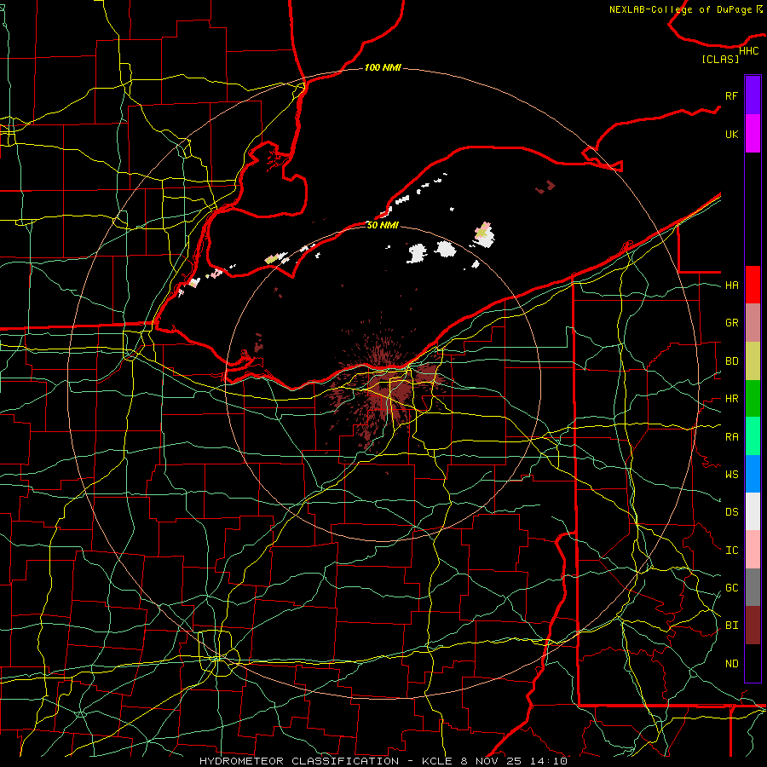Select the GR graupel color swatch
767x767 pixels.
[x=753, y=322]
